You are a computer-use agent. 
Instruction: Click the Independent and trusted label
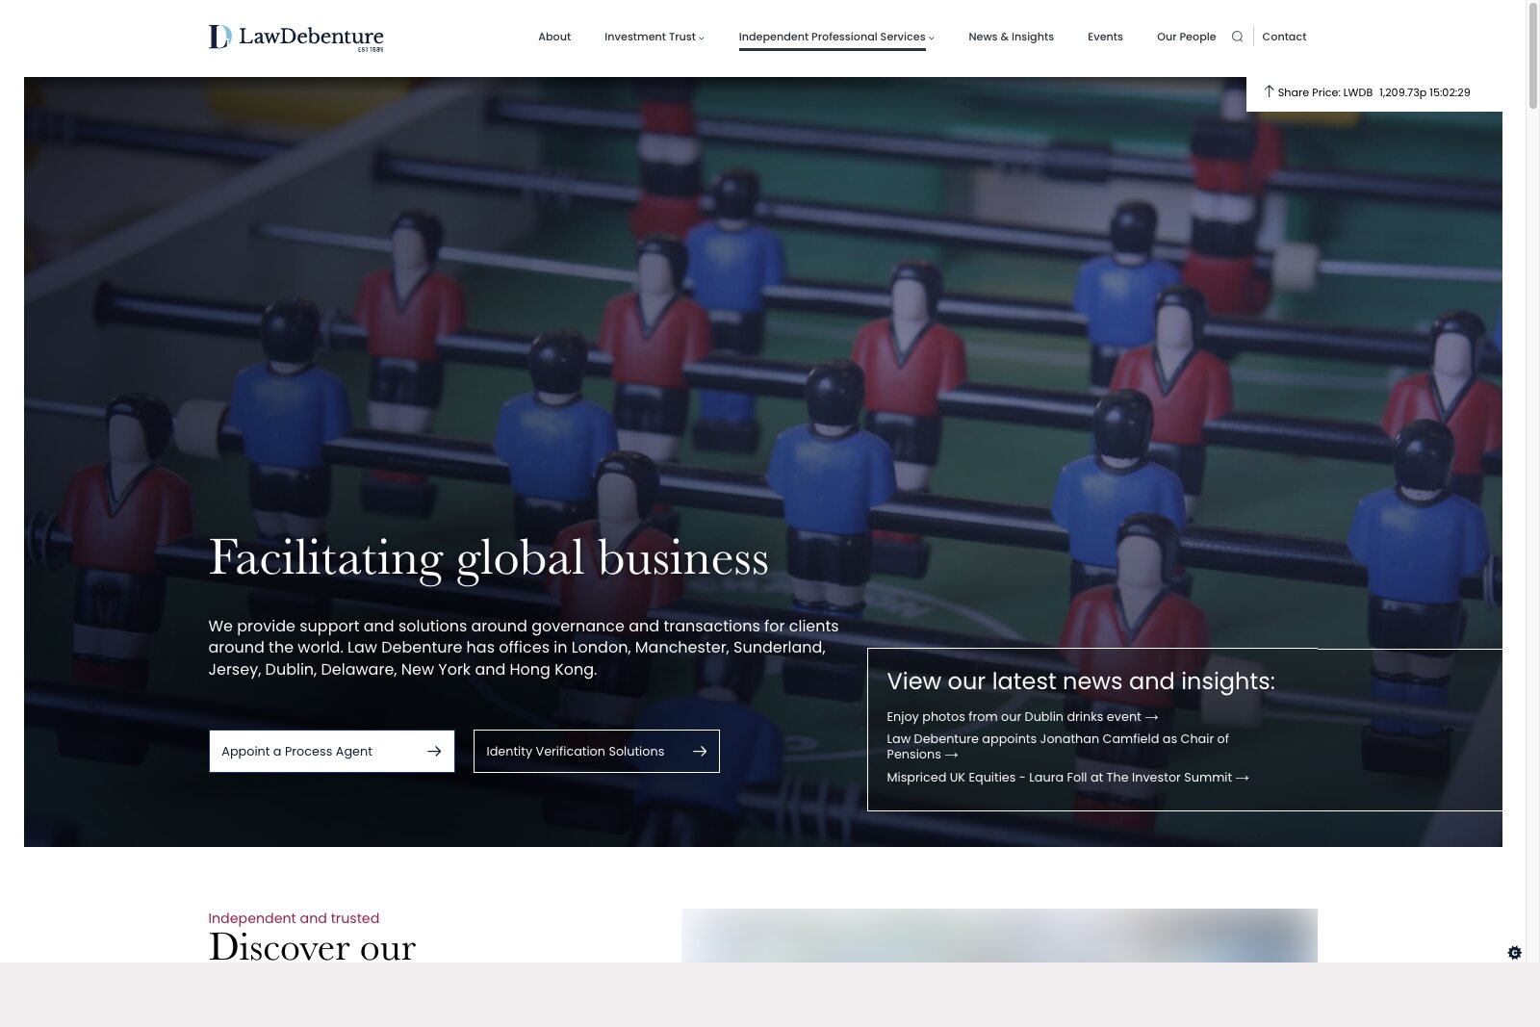coord(294,918)
